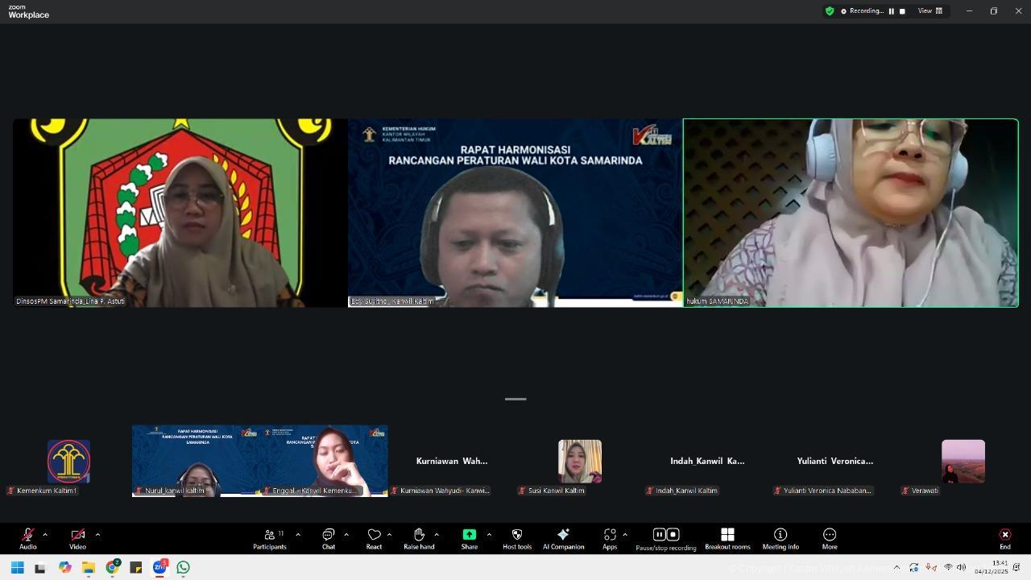Image resolution: width=1031 pixels, height=580 pixels.
Task: Open Meeting info
Action: (780, 538)
